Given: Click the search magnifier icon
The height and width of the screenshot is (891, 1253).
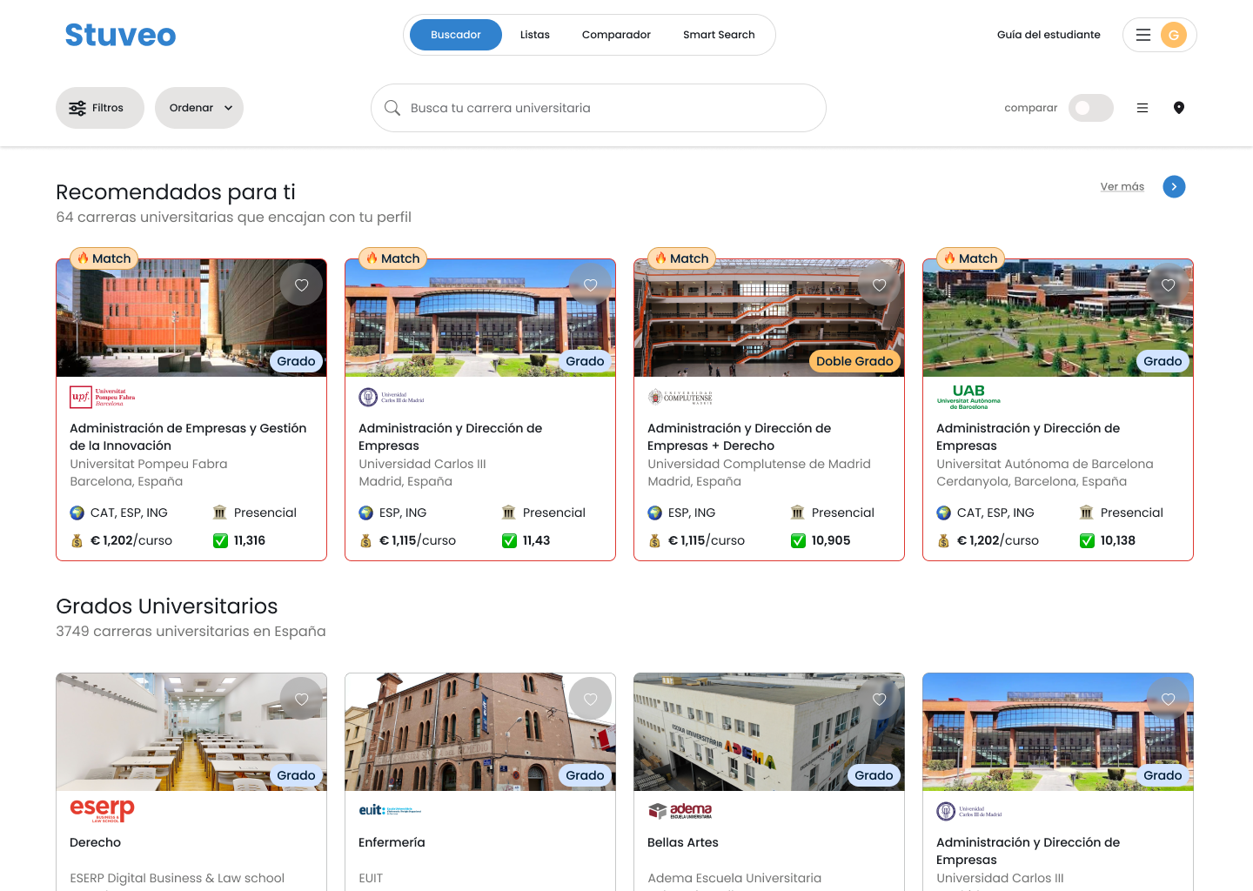Looking at the screenshot, I should coord(392,108).
